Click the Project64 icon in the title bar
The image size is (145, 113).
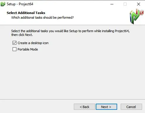(x=3, y=4)
